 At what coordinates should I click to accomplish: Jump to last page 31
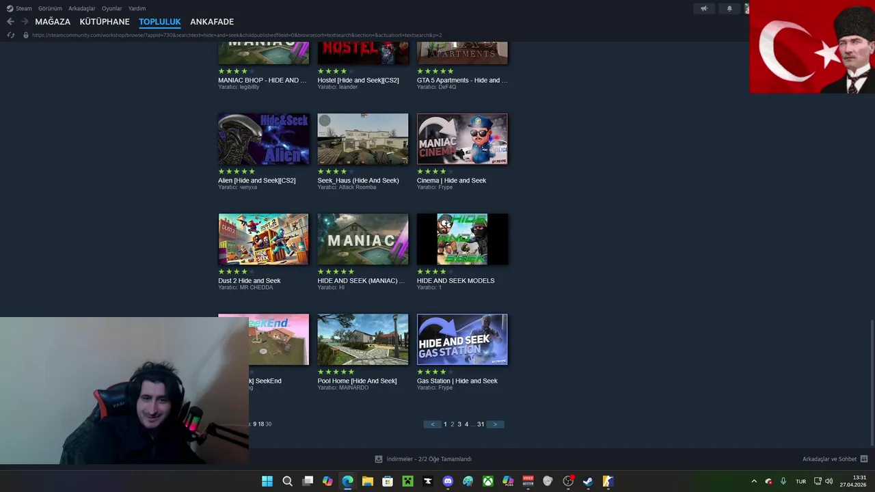point(481,424)
